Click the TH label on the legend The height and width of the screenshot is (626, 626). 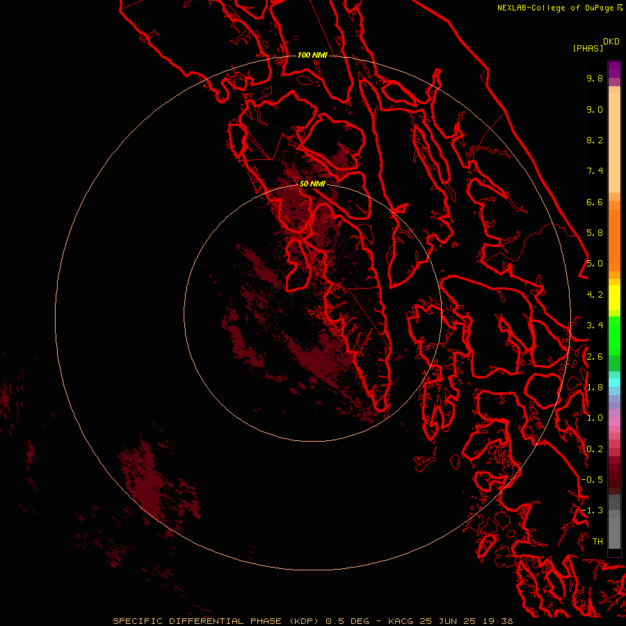[x=597, y=542]
